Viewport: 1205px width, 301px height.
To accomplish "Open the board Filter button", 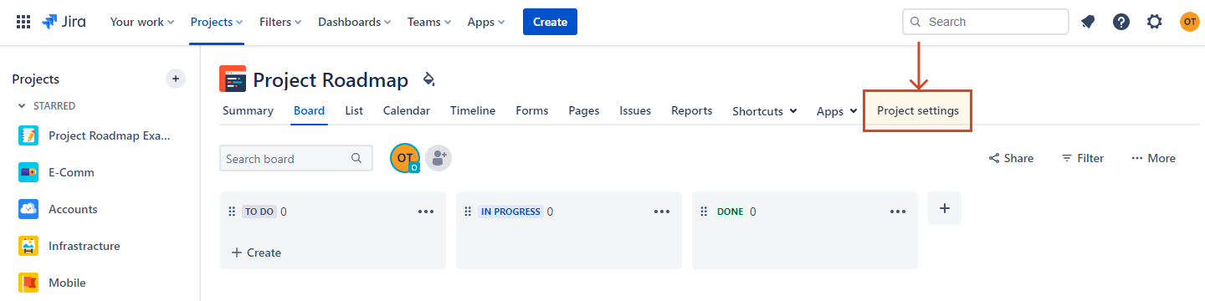I will pos(1083,158).
